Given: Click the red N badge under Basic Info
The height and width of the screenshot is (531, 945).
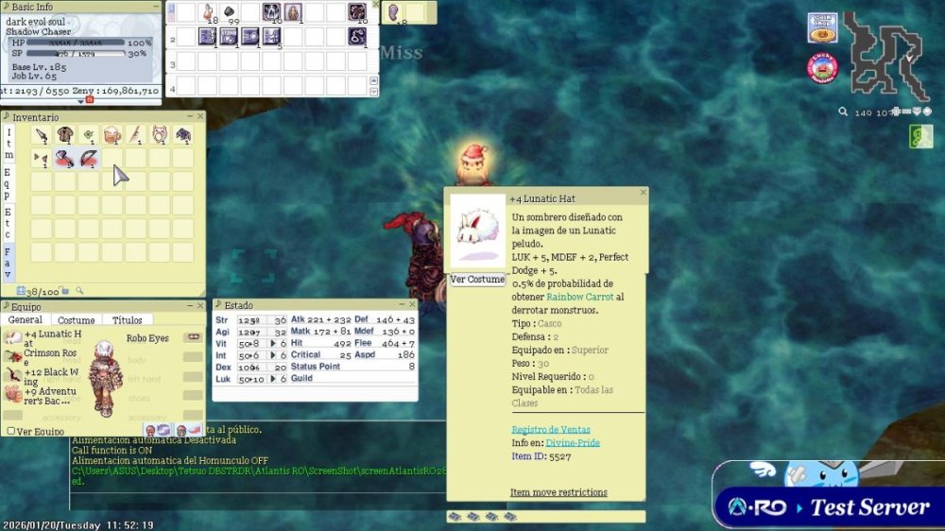Looking at the screenshot, I should (x=90, y=100).
